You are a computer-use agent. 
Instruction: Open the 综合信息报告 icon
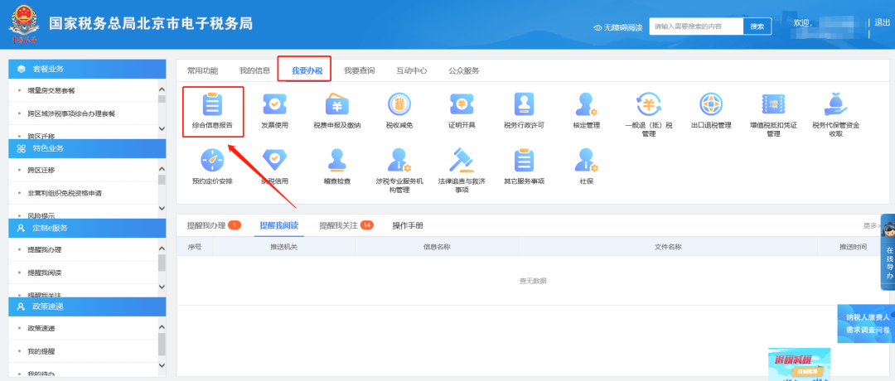click(x=212, y=105)
